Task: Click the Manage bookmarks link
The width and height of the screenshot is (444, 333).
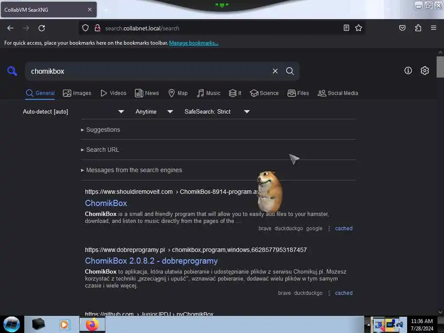Action: pos(194,43)
